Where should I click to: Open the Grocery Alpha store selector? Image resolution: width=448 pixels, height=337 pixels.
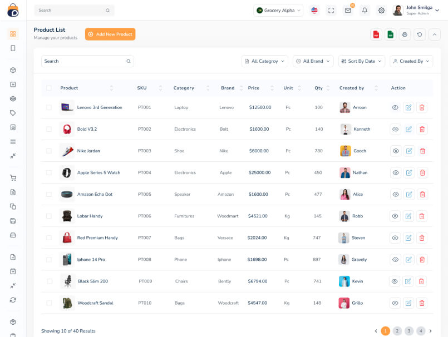(279, 11)
